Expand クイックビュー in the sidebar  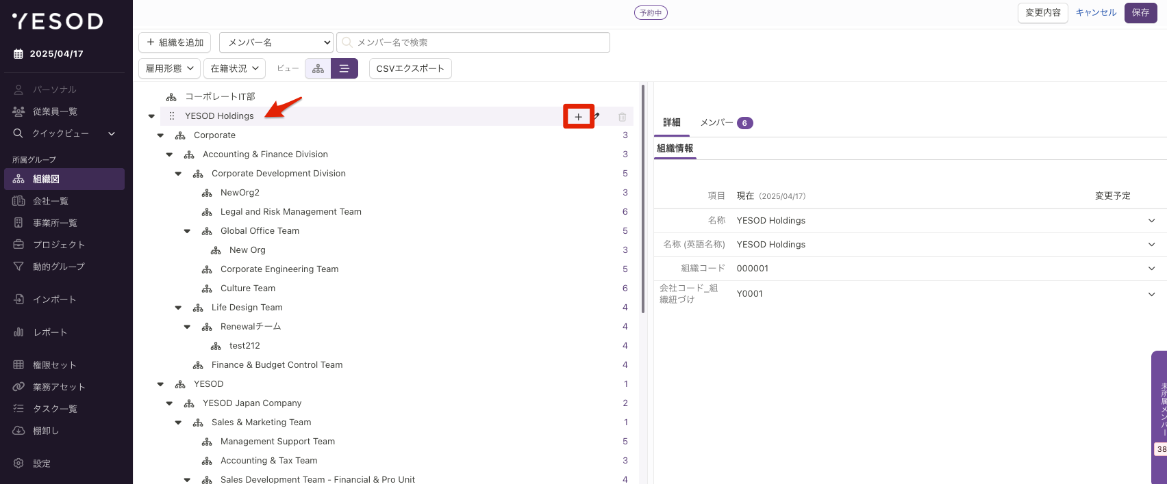64,133
